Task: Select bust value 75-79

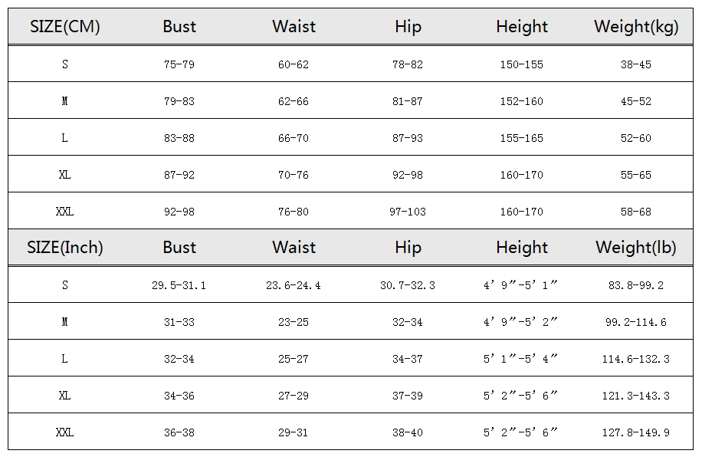Action: [179, 64]
